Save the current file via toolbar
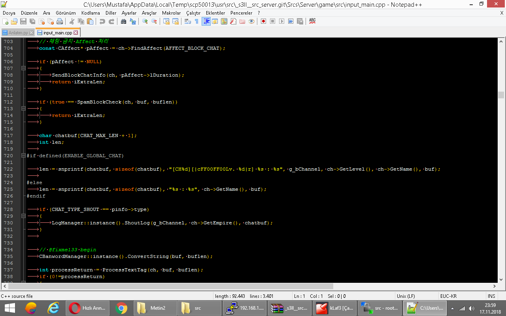Image resolution: width=506 pixels, height=316 pixels. tap(23, 21)
